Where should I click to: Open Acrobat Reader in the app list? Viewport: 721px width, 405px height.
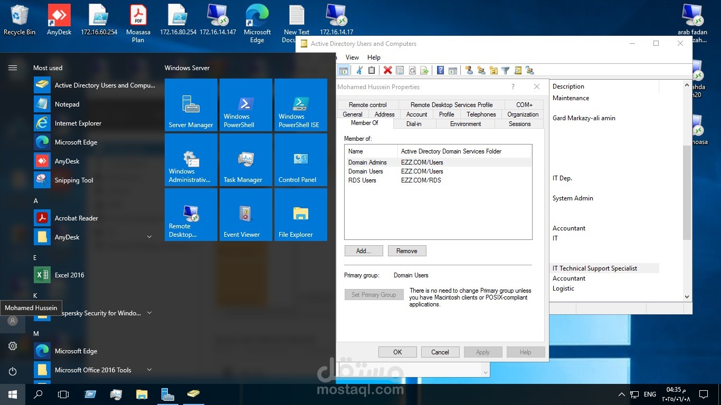[x=95, y=218]
